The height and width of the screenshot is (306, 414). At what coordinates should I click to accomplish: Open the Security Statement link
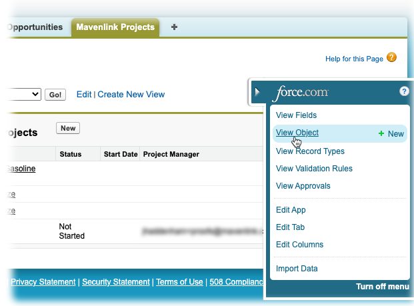pyautogui.click(x=116, y=282)
